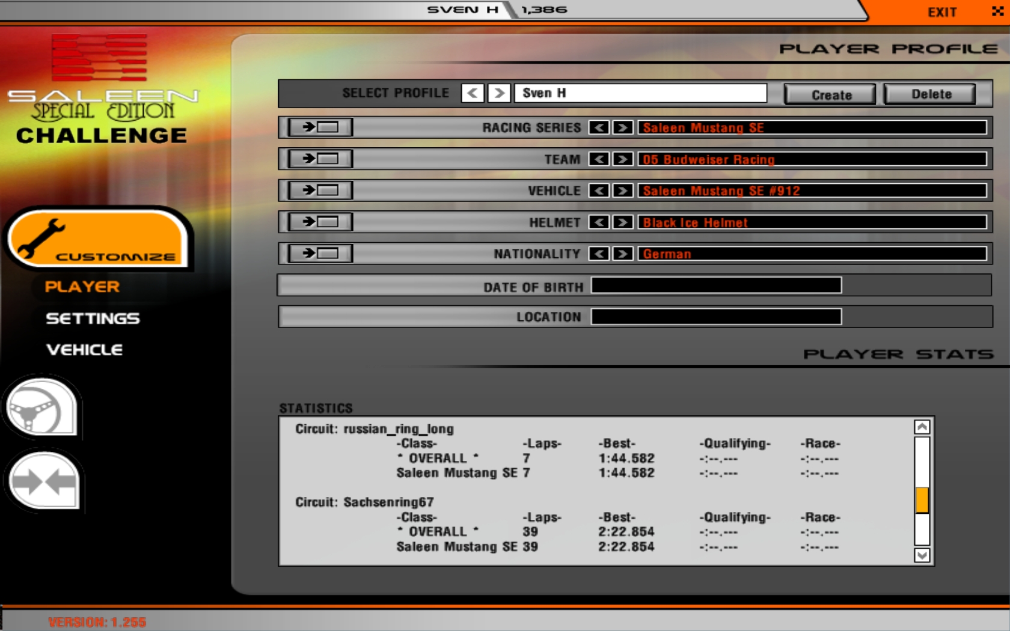Pick previous helmet using left arrow
This screenshot has width=1010, height=631.
click(599, 222)
